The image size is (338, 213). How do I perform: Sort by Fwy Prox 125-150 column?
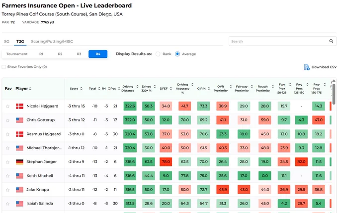(307, 84)
